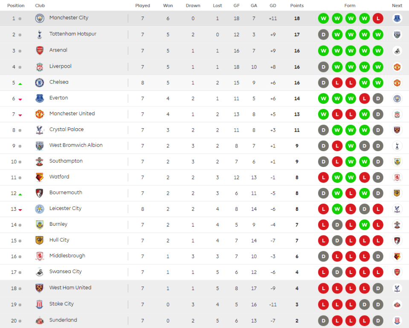Click Everton's next opponent badge
The width and height of the screenshot is (409, 328).
[397, 98]
